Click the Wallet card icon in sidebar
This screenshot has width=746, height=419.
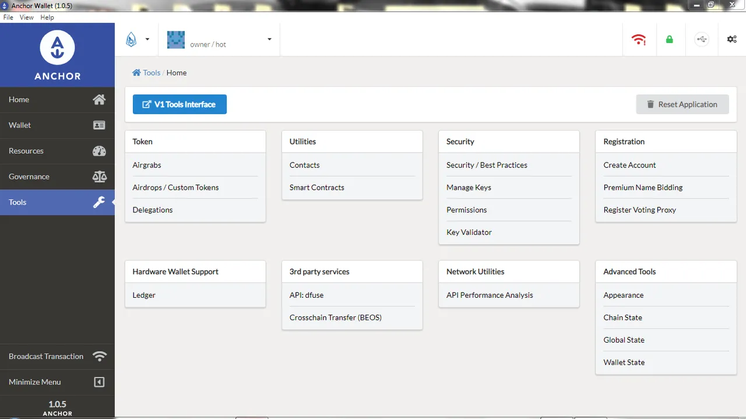tap(99, 125)
